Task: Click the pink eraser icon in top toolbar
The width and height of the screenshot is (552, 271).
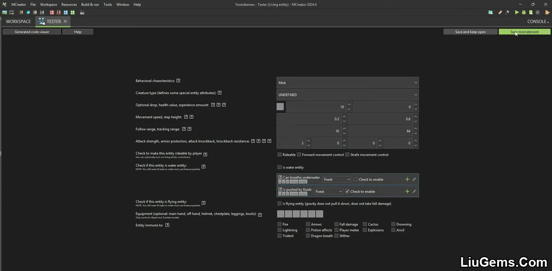Action: pos(500,13)
